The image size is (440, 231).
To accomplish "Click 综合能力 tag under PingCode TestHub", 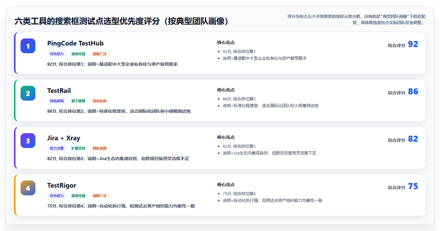I will coord(57,54).
